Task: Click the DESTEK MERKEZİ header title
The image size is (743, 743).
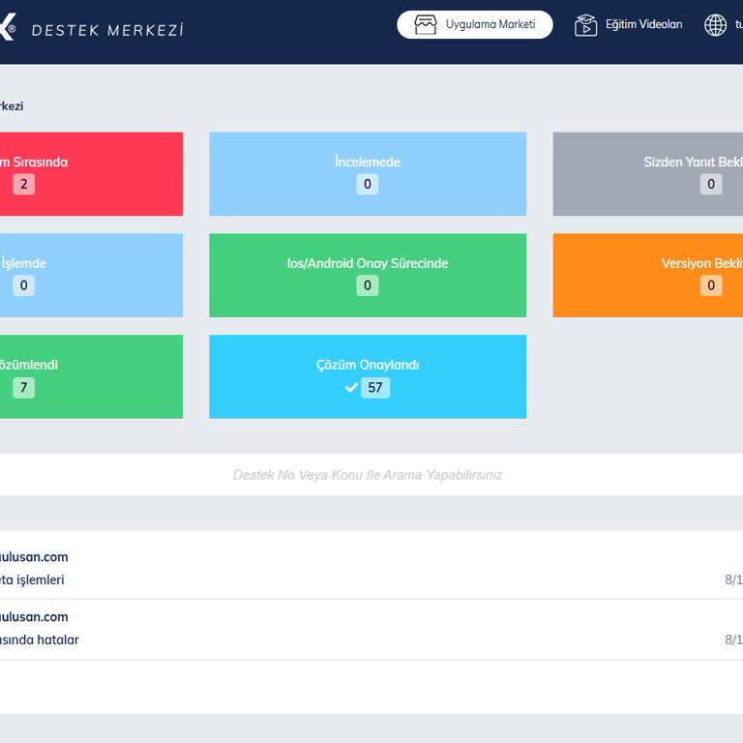Action: [107, 30]
